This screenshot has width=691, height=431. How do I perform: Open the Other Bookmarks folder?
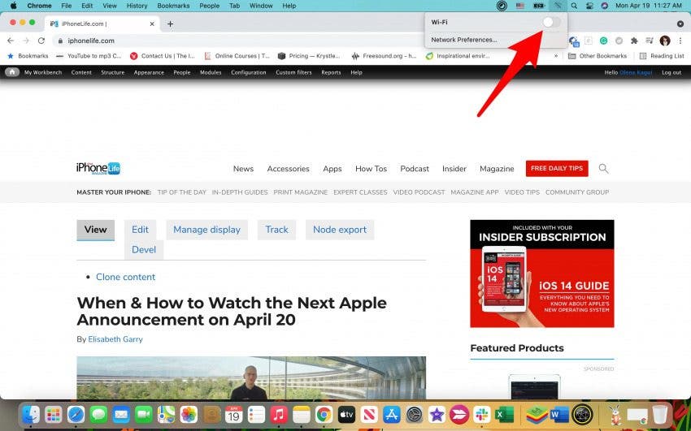pos(598,56)
